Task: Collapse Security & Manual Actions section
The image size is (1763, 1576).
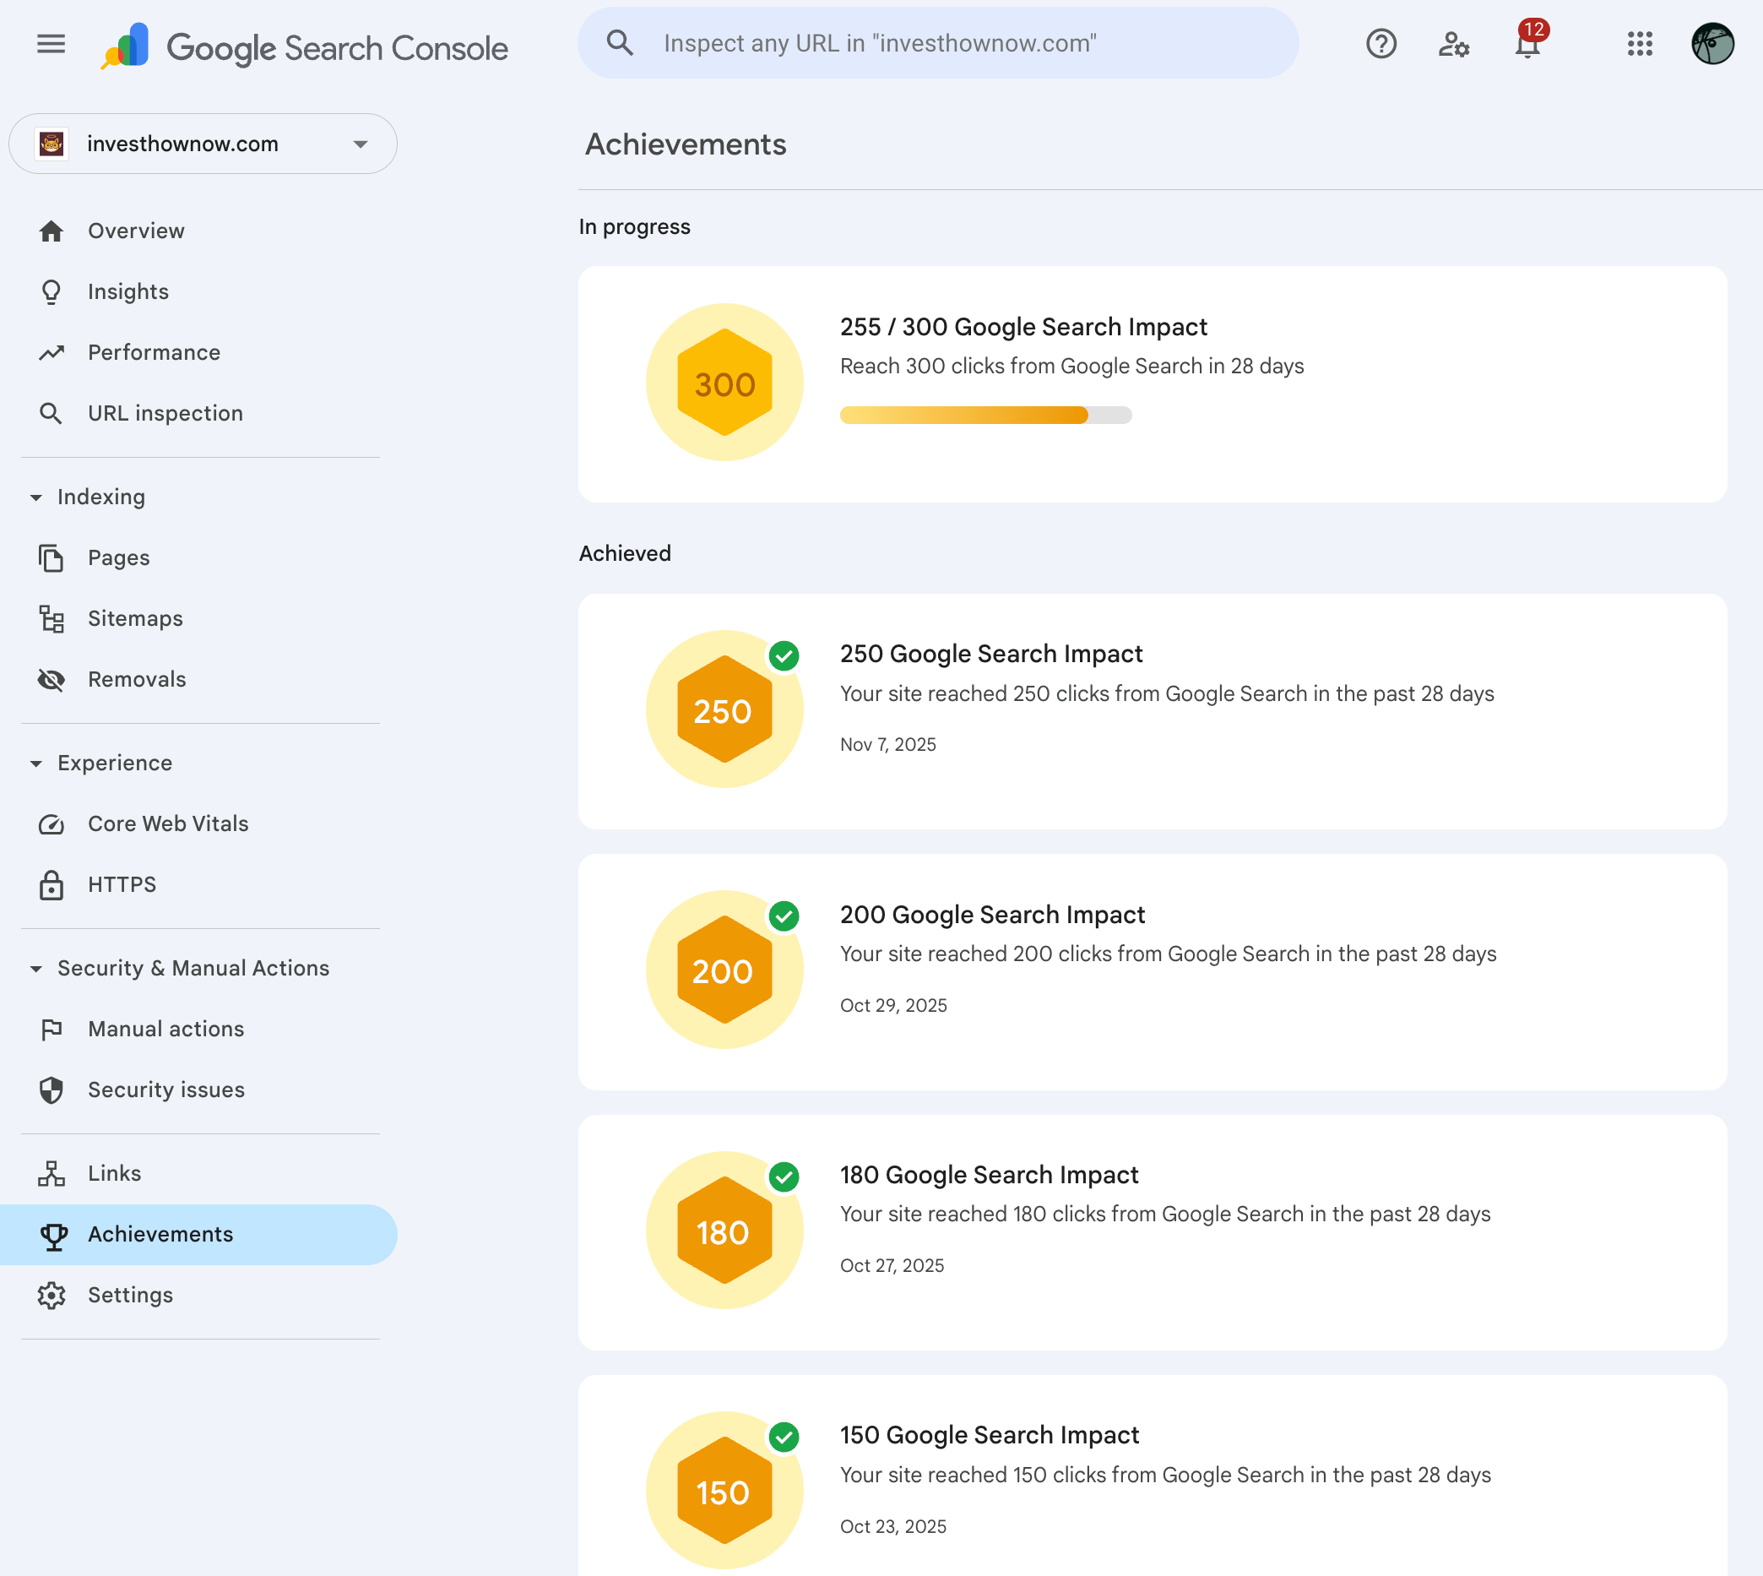Action: (36, 968)
